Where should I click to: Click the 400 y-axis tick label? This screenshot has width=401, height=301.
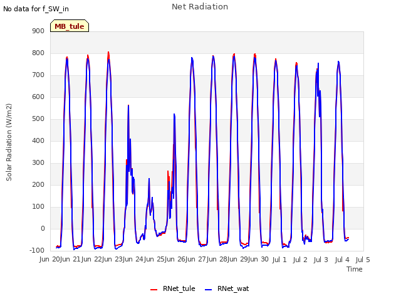point(38,140)
